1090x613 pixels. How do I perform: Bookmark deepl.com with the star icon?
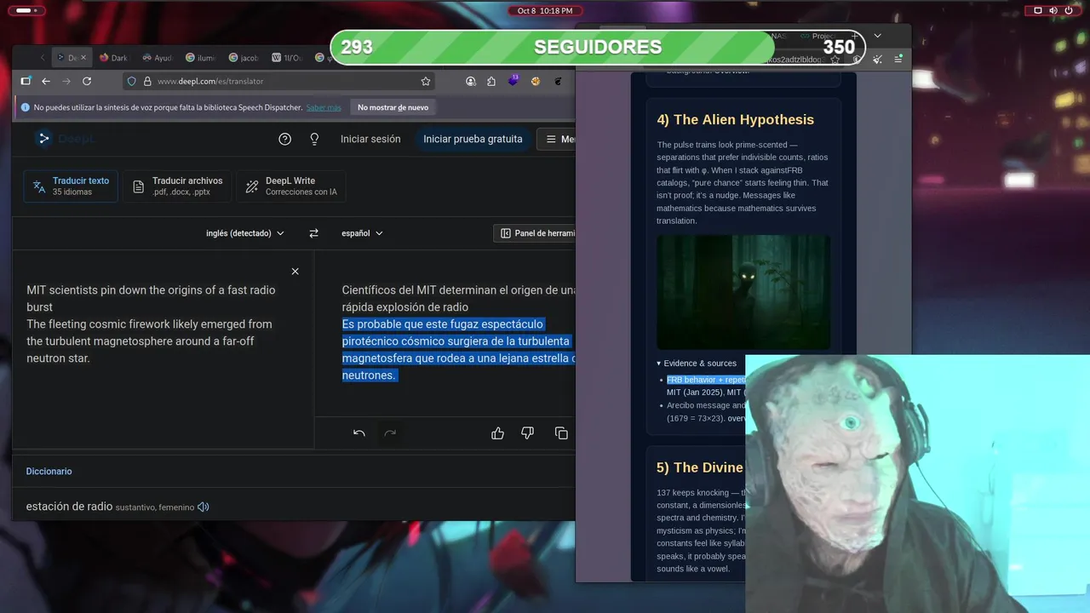426,81
